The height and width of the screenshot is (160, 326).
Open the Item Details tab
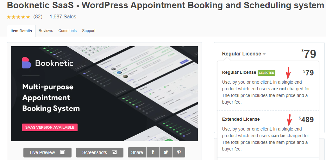click(x=21, y=31)
